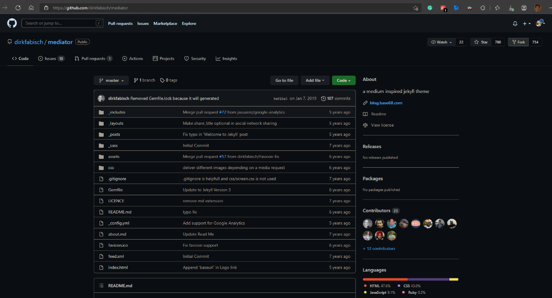Open the Insights tab

pos(226,58)
